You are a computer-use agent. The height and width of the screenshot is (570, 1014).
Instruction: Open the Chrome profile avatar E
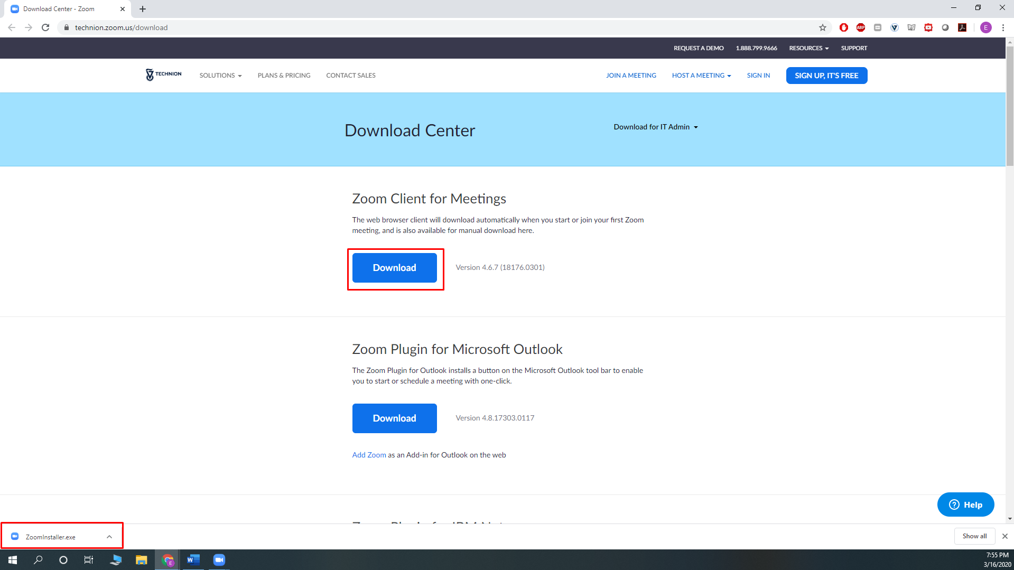coord(985,27)
